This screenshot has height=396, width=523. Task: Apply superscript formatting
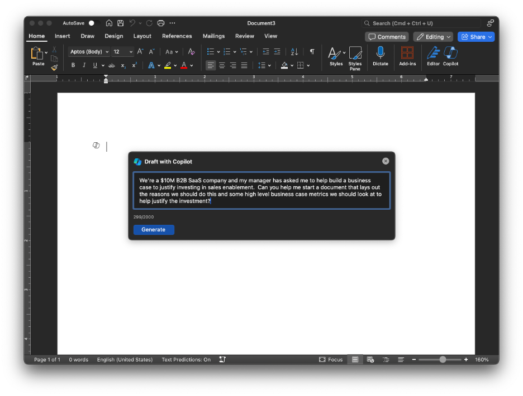coord(135,65)
